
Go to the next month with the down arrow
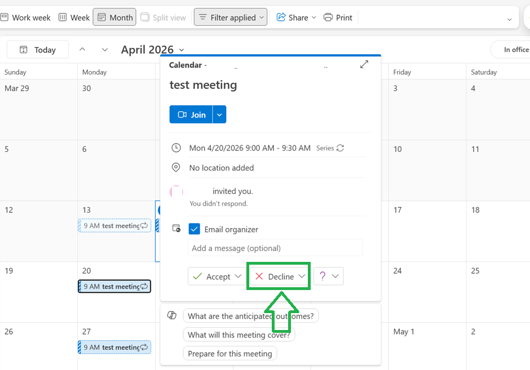tap(105, 50)
